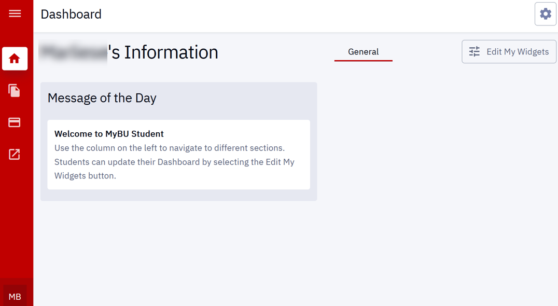Switch to the General tab
This screenshot has height=306, width=558.
(x=363, y=52)
